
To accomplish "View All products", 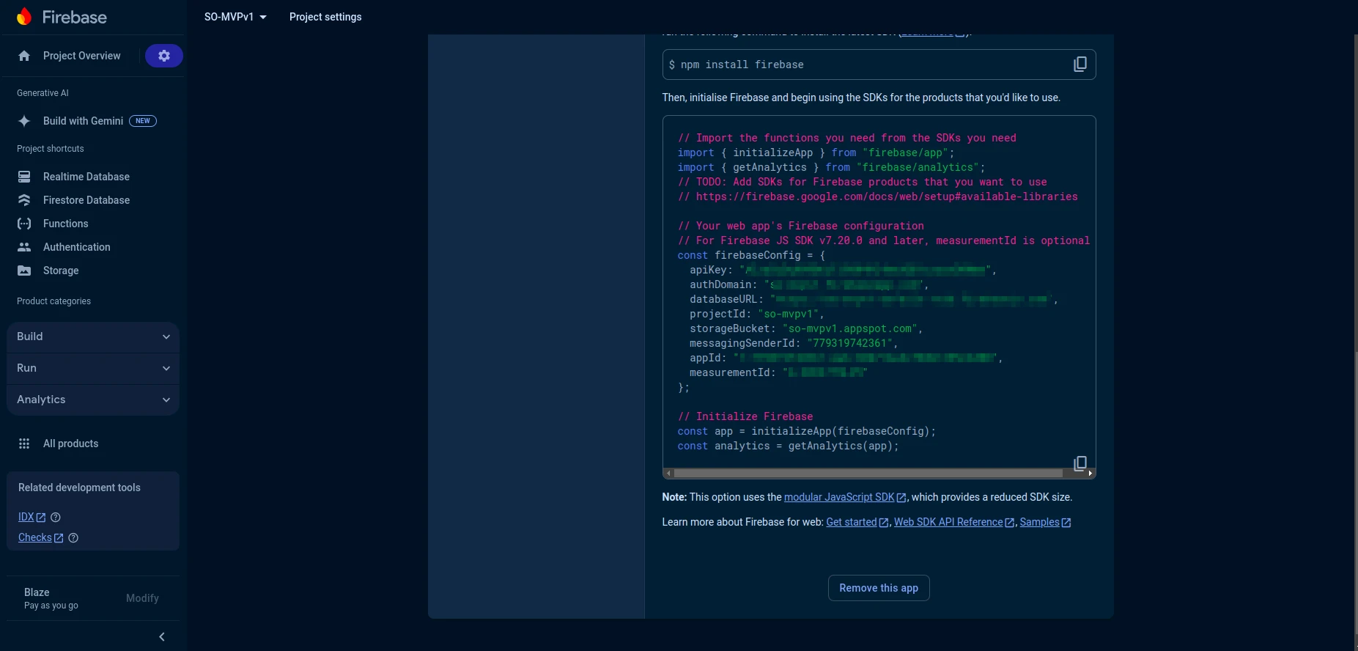I will coord(70,444).
